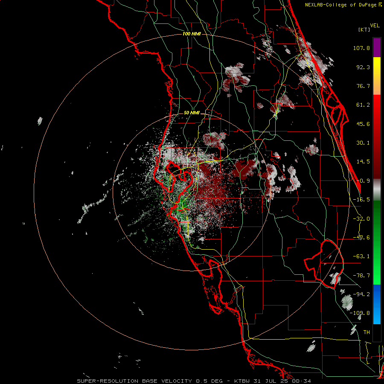Click the 14.5 velocity scale value
The width and height of the screenshot is (384, 384).
363,162
